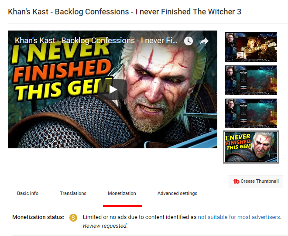This screenshot has width=288, height=236.
Task: Click the 'Review requested.' status text
Action: [x=105, y=226]
